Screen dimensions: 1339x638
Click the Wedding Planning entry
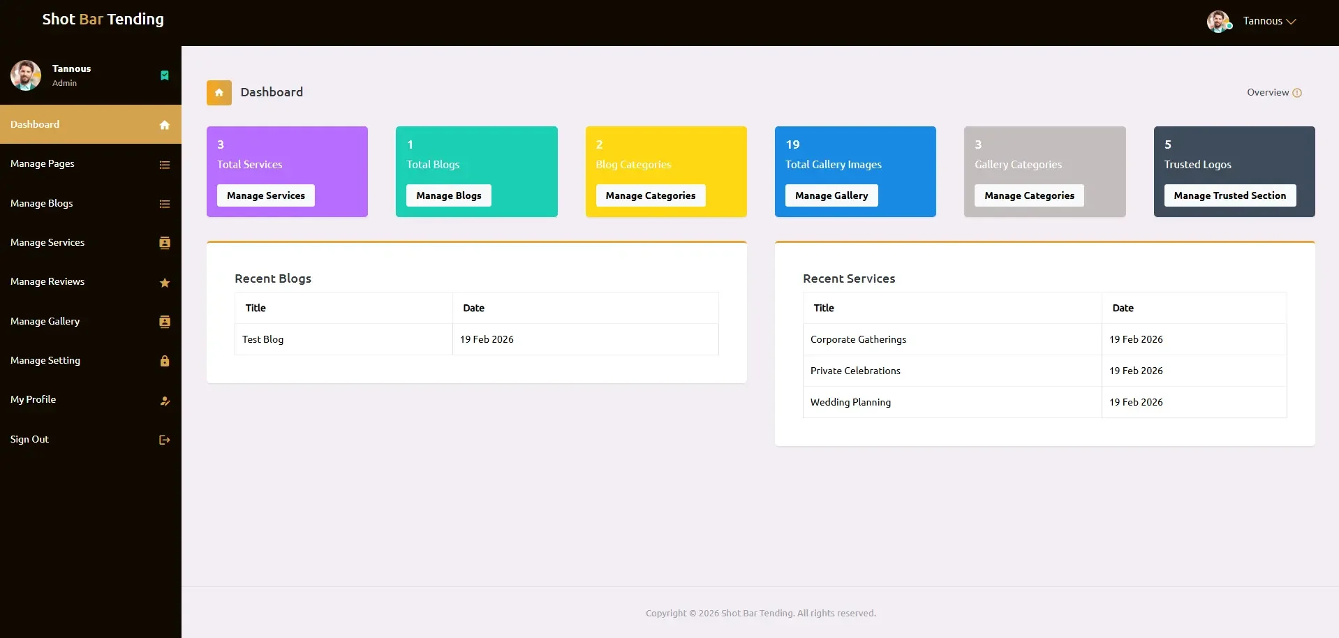[x=850, y=402]
